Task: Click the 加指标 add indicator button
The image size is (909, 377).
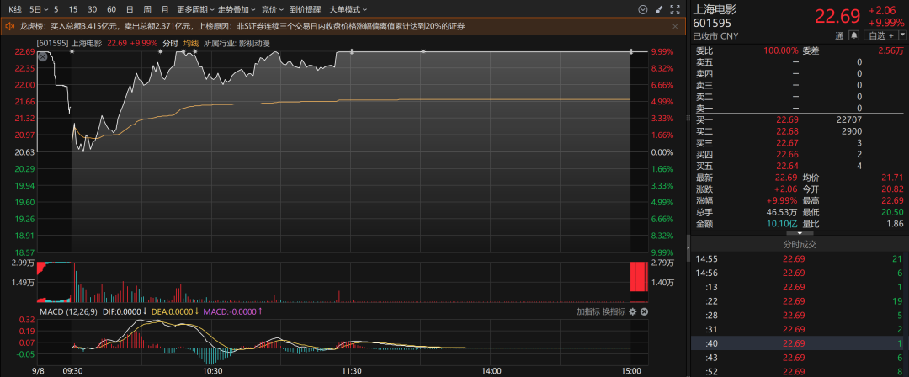Action: [587, 311]
